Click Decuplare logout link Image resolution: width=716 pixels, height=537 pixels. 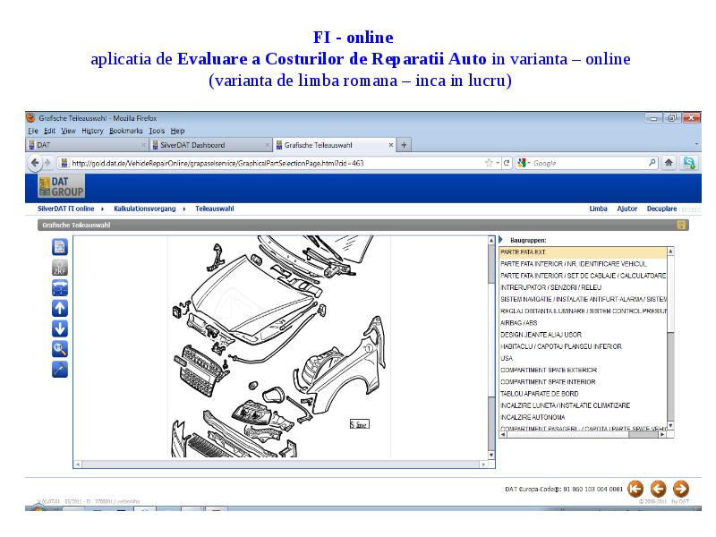pos(661,209)
